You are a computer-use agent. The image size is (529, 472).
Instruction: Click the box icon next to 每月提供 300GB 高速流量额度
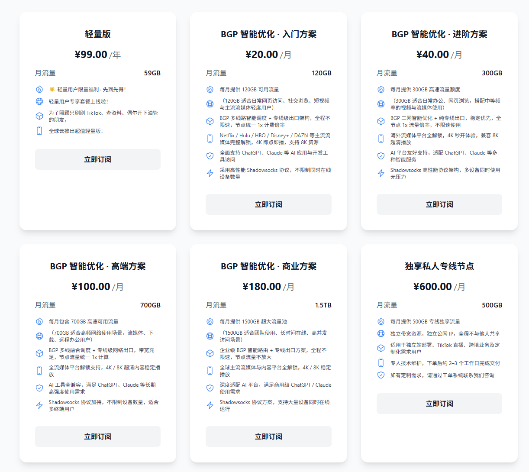381,90
